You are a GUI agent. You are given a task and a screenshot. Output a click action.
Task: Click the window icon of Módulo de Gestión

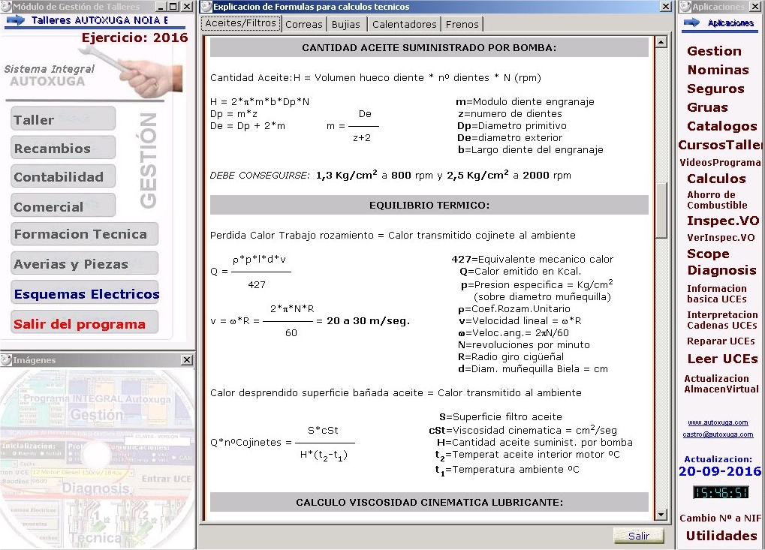coord(6,6)
